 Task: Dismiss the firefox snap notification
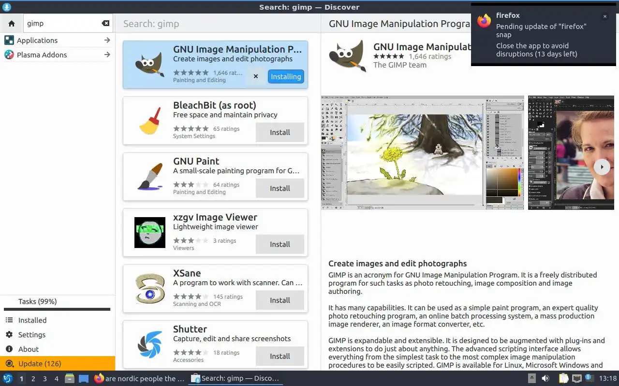point(604,16)
